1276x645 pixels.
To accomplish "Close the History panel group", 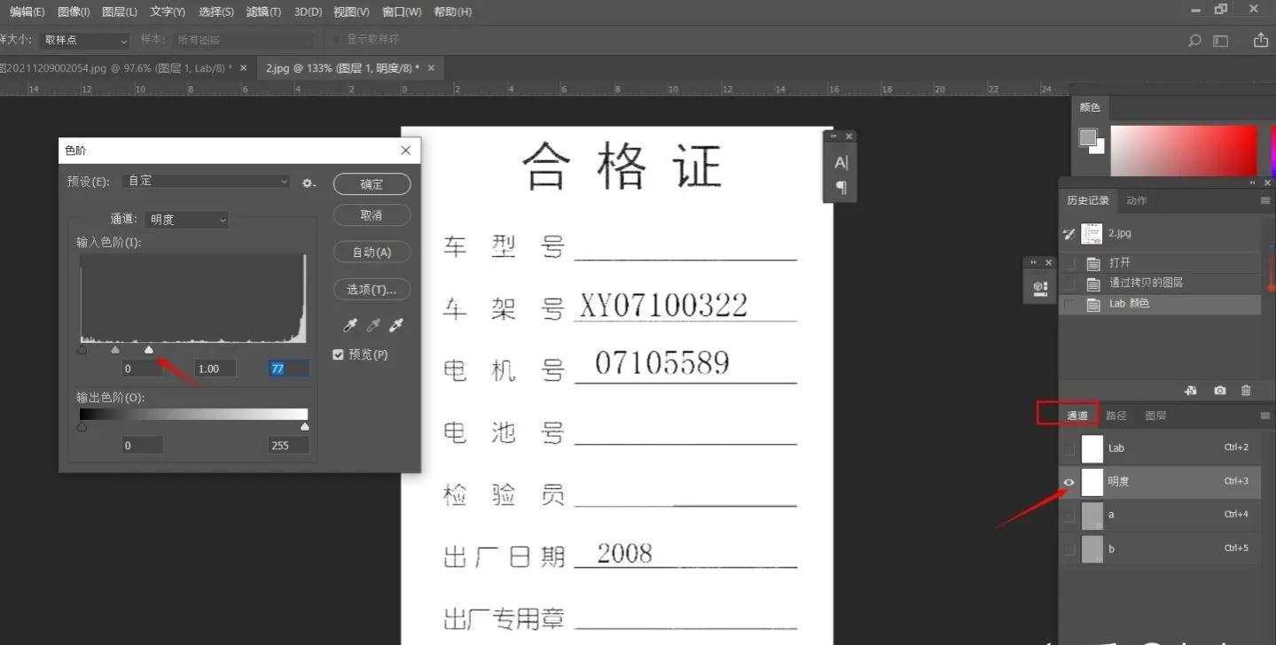I will [x=1266, y=183].
